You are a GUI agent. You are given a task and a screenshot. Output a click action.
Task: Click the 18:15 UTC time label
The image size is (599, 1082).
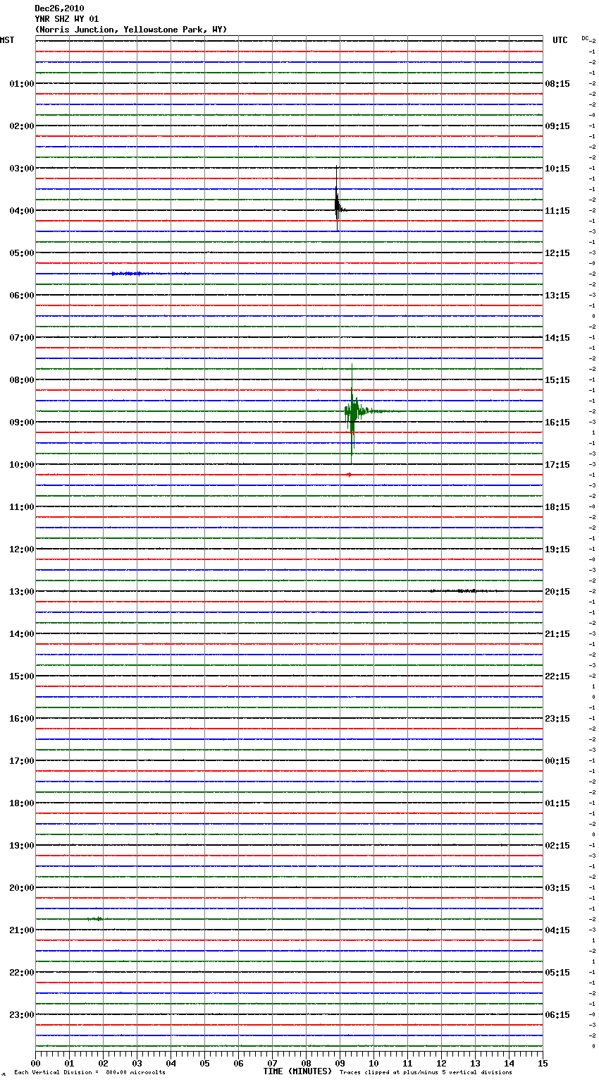pos(557,507)
